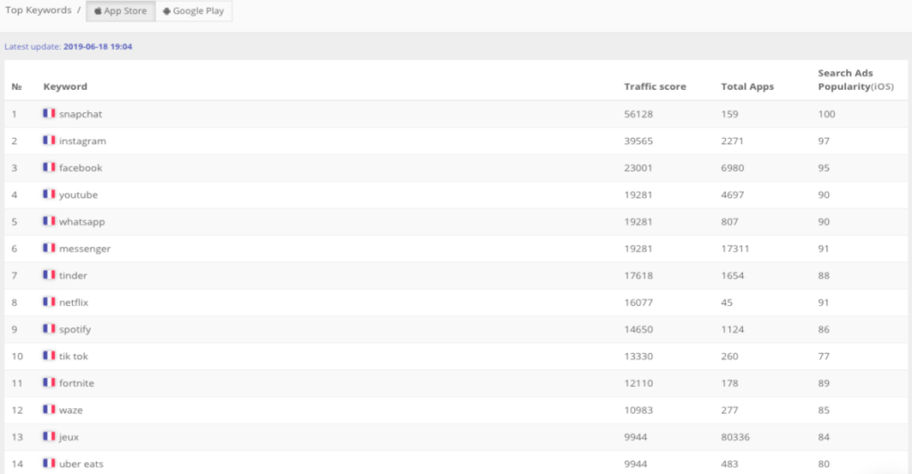Click the French flag beside netflix
The height and width of the screenshot is (474, 912).
(49, 301)
